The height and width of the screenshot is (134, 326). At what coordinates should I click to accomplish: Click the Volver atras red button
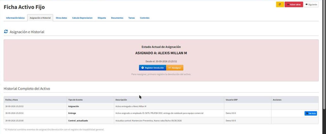tap(294, 5)
